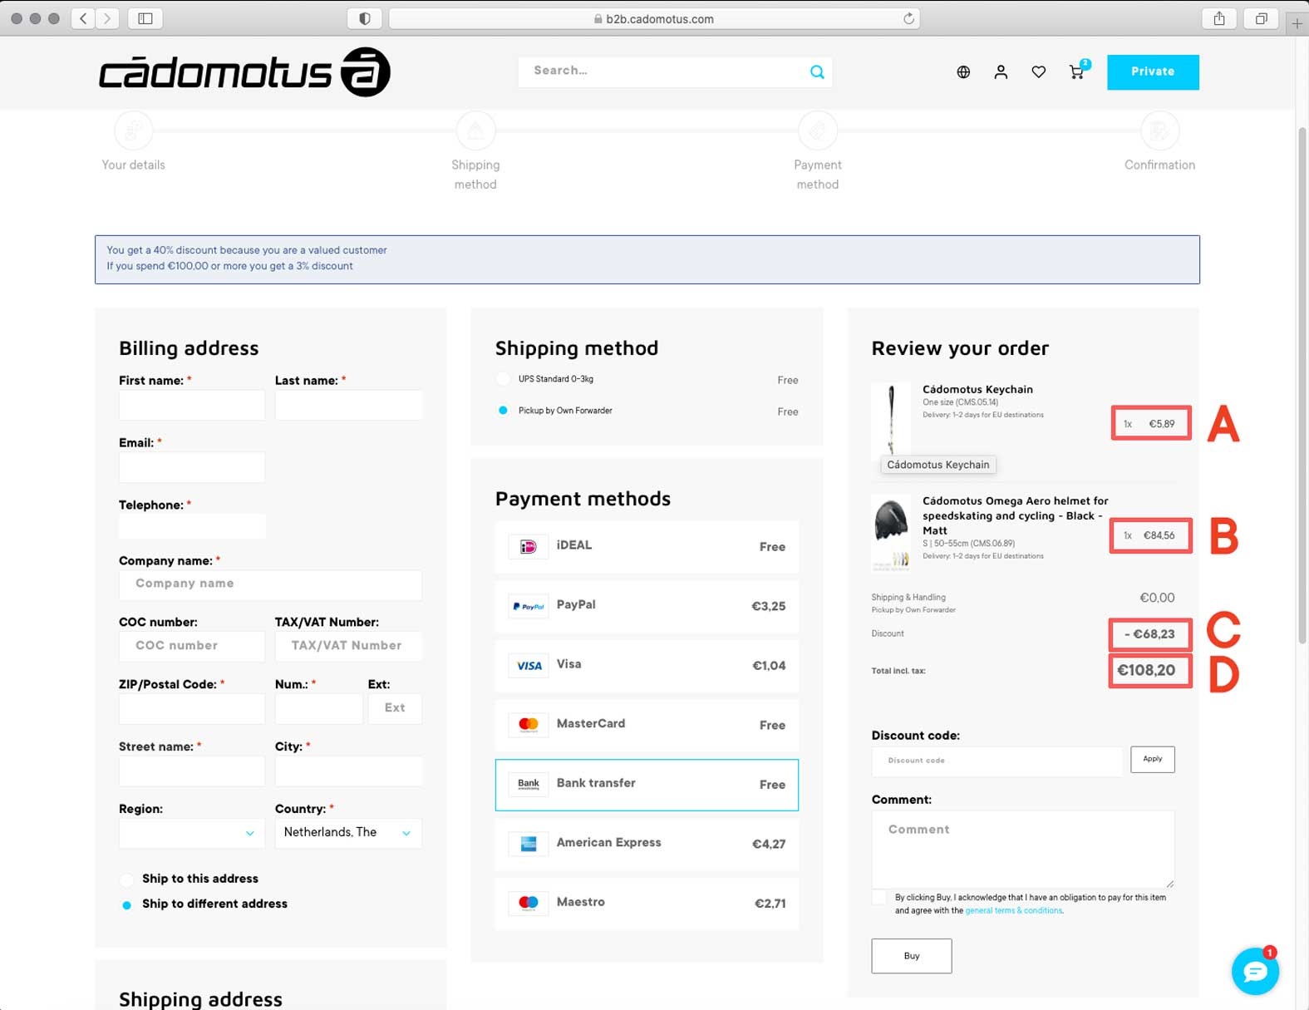Click the Last name field

(348, 406)
